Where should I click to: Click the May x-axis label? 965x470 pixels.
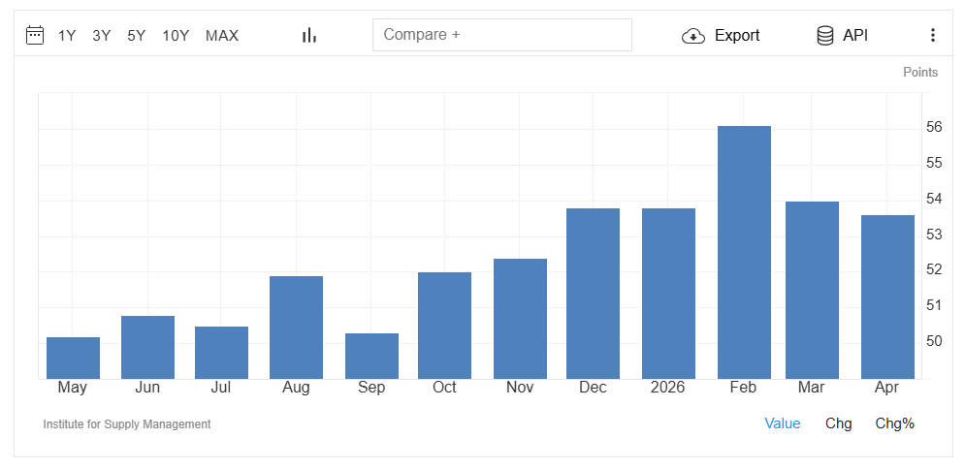pyautogui.click(x=73, y=388)
